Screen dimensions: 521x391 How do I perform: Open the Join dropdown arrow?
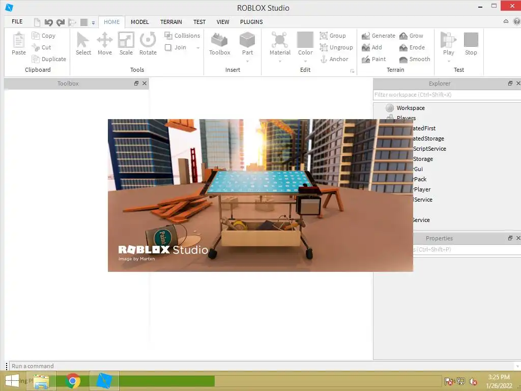[198, 47]
